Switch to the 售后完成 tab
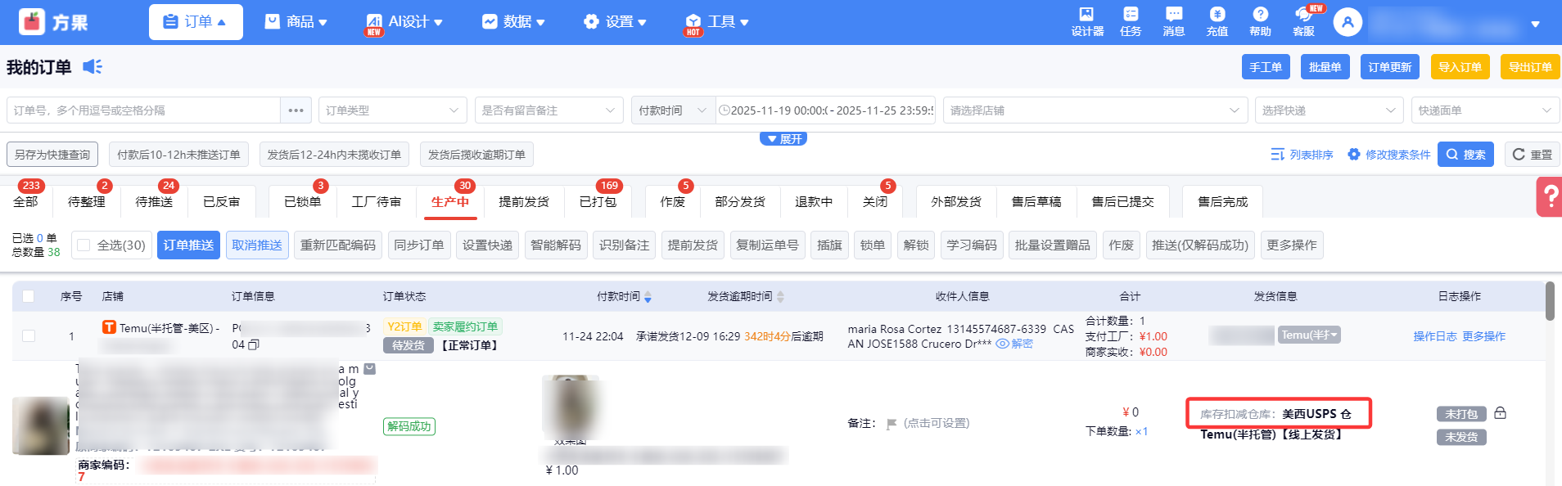Viewport: 1562px width, 486px height. click(1222, 201)
